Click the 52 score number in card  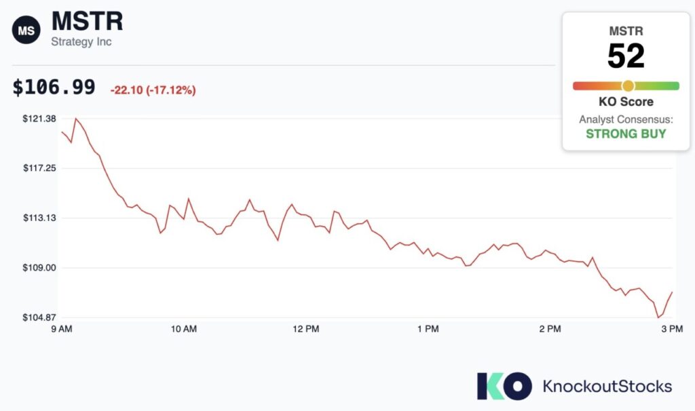(626, 57)
